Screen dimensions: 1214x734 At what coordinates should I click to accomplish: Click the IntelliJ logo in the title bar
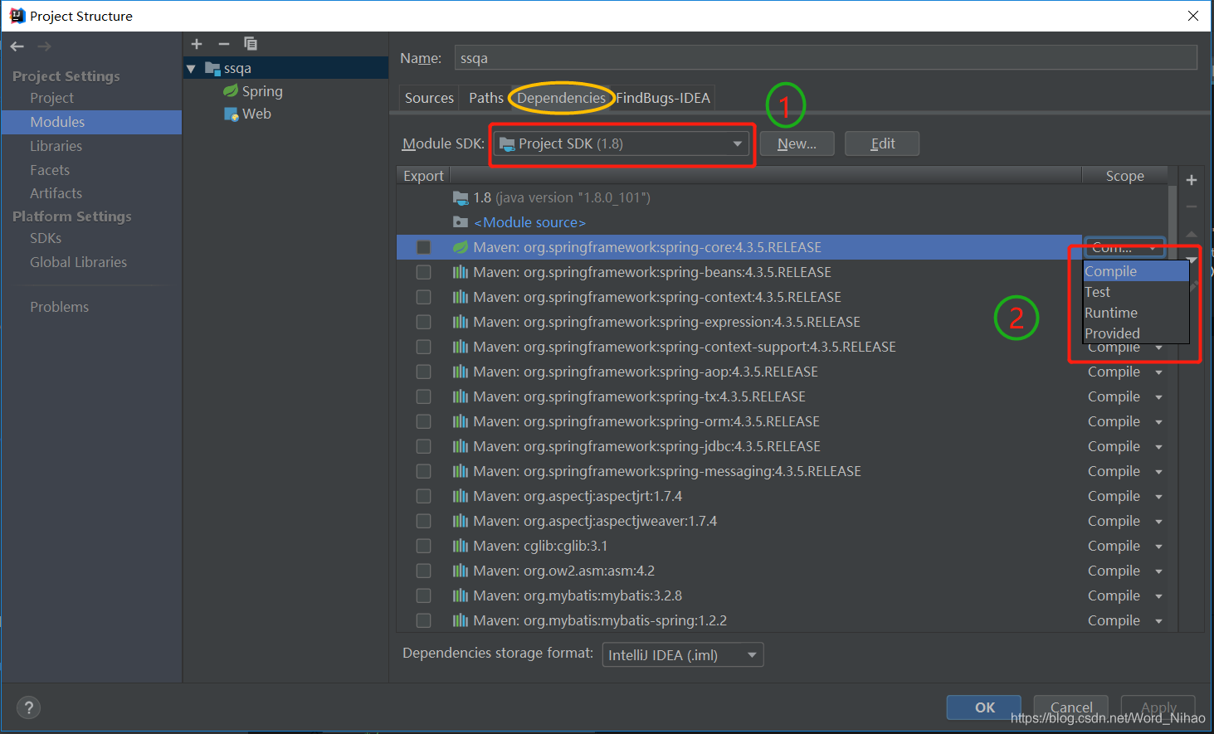(x=17, y=16)
